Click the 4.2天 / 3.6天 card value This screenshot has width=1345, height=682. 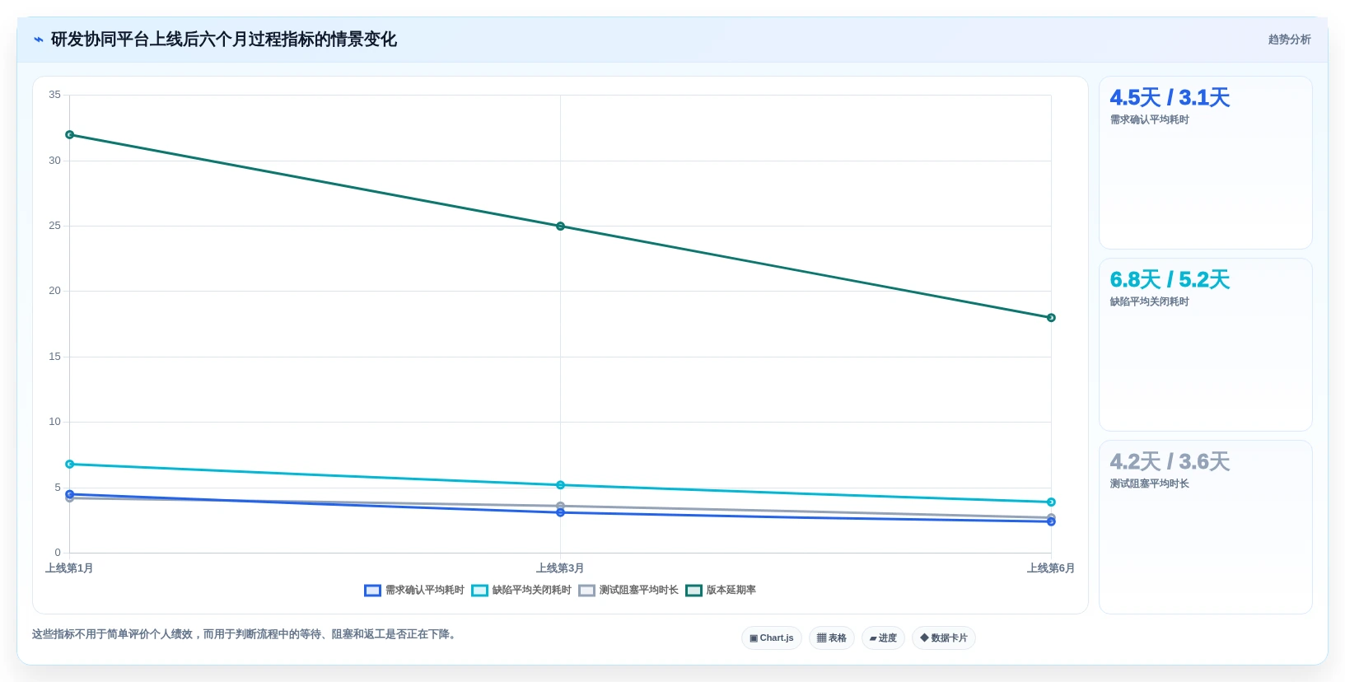pyautogui.click(x=1170, y=462)
